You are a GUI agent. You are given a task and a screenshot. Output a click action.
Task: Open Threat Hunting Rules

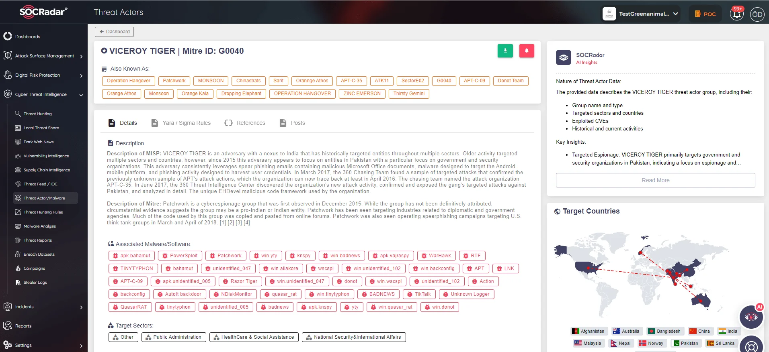(x=43, y=212)
